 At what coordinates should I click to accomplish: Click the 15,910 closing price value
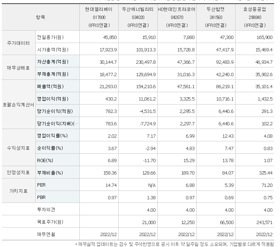tap(149, 38)
